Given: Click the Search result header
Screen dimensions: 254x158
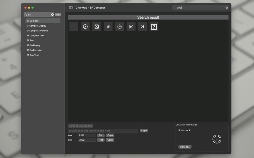Looking at the screenshot, I should pyautogui.click(x=148, y=17).
